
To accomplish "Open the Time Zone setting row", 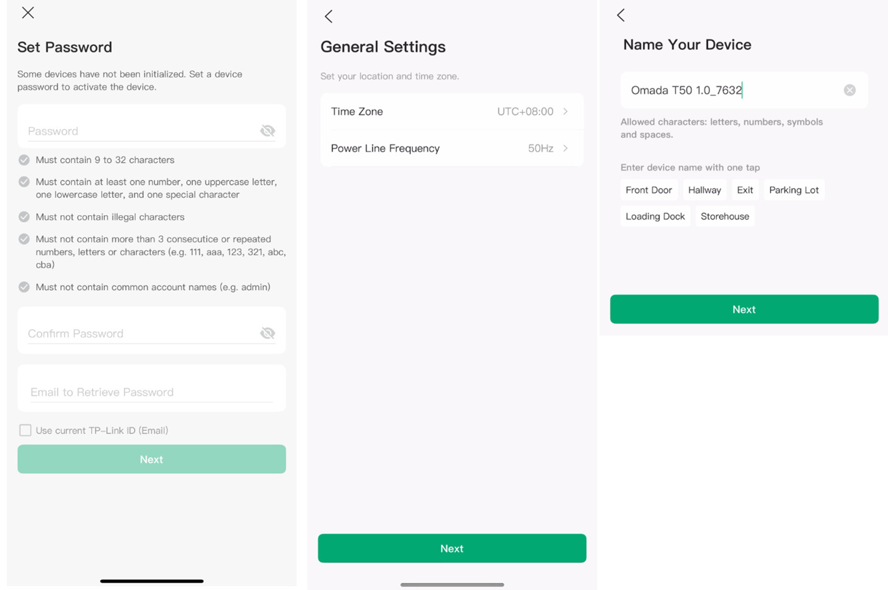I will coord(452,112).
